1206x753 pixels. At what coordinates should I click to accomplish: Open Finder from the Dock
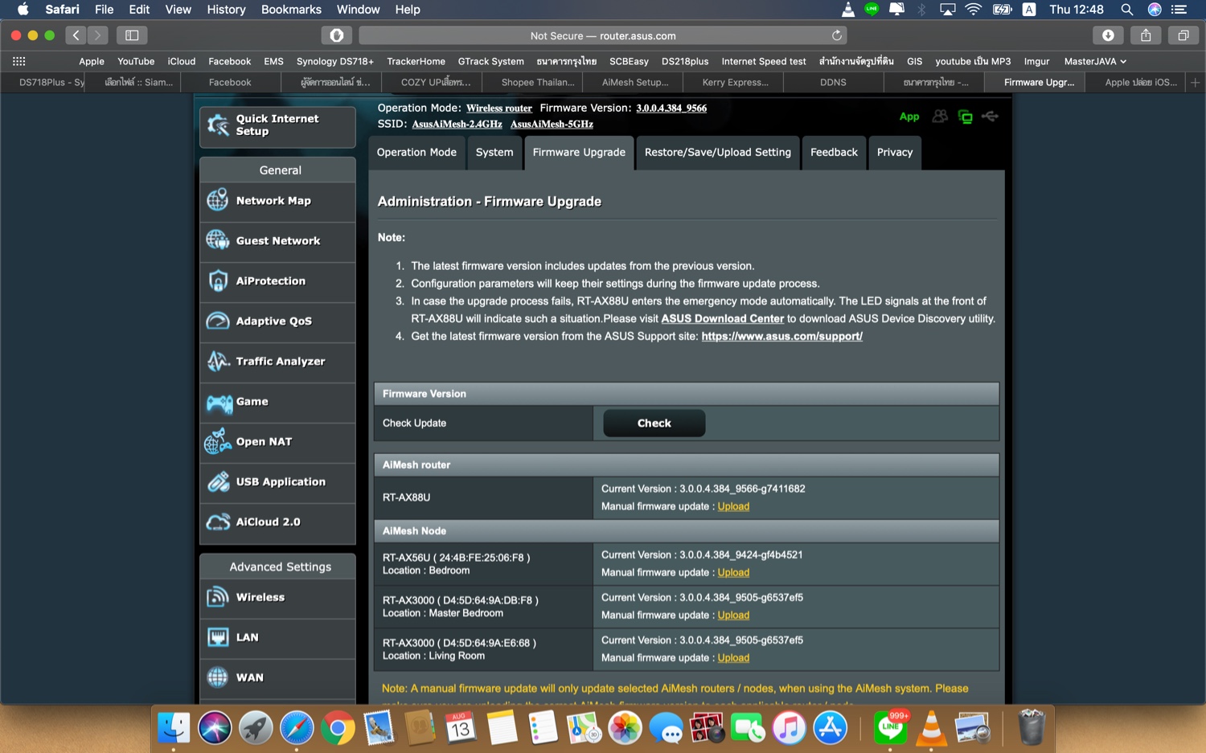point(174,728)
